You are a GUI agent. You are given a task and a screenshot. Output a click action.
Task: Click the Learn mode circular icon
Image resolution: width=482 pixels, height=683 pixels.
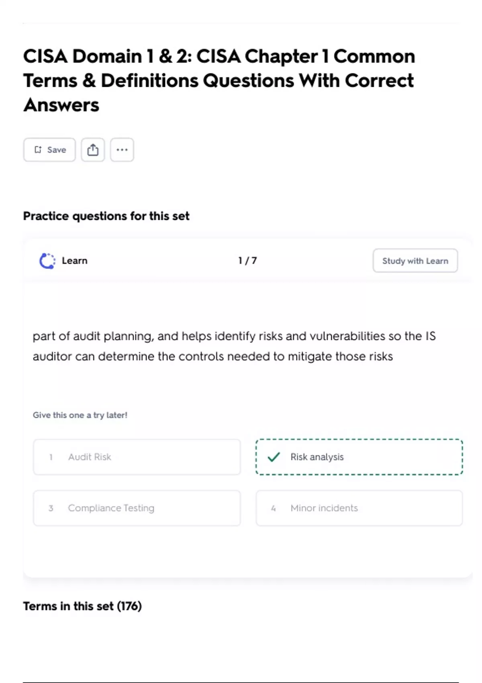tap(47, 261)
